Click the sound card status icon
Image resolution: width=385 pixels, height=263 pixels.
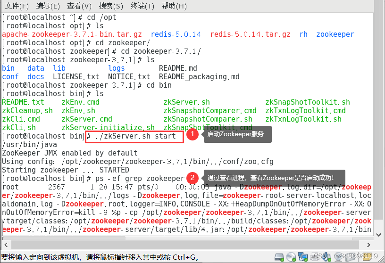[x=327, y=257]
